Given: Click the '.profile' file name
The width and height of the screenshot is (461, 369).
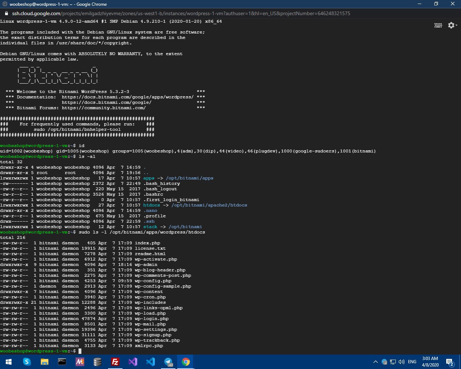Looking at the screenshot, I should click(155, 216).
